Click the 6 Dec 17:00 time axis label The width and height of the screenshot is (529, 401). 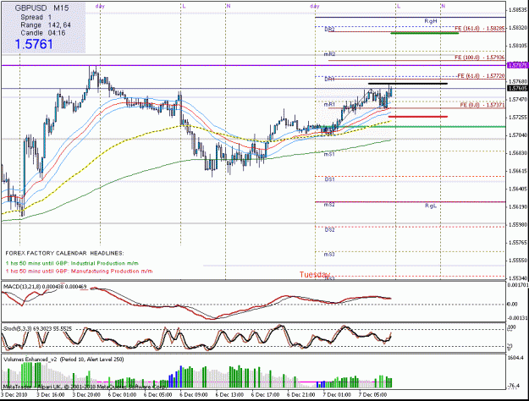click(x=266, y=395)
